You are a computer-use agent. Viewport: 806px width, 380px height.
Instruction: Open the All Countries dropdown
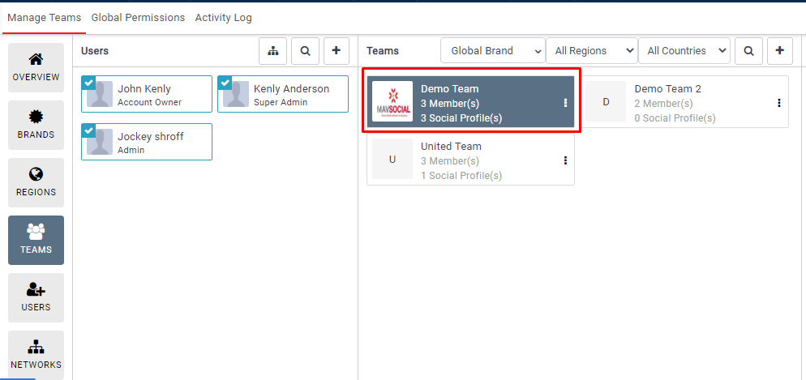pyautogui.click(x=684, y=50)
